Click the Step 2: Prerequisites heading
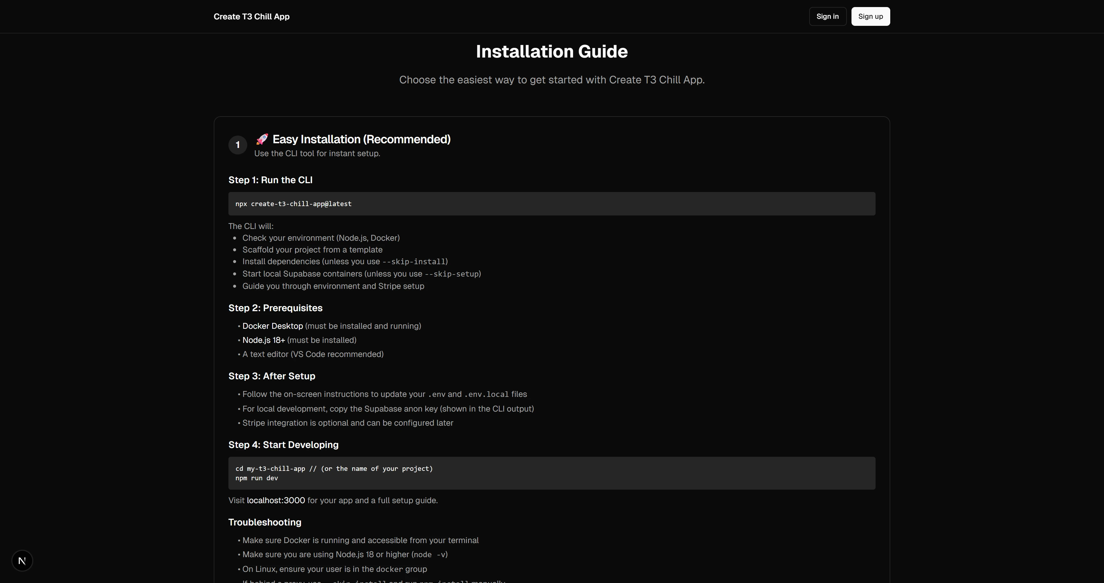This screenshot has height=583, width=1104. pos(275,308)
